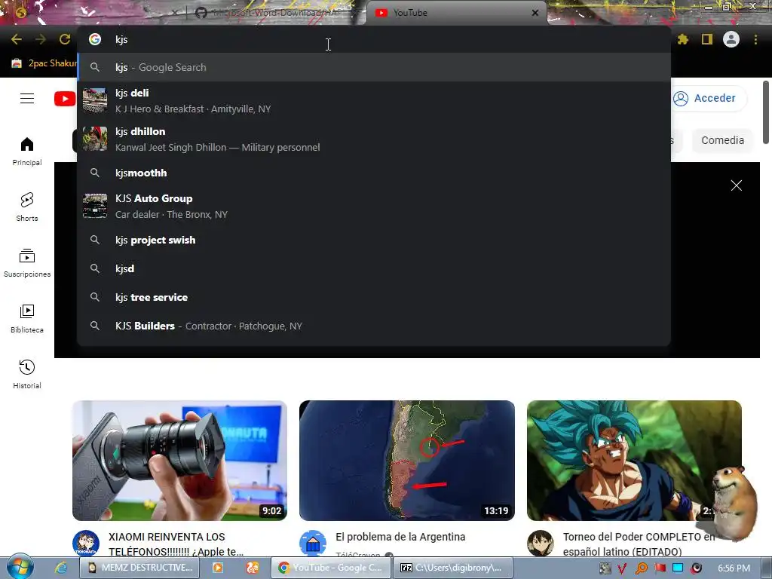Screen dimensions: 772x579
Task: Open the UC Browser taskbar icon
Action: pos(253,568)
